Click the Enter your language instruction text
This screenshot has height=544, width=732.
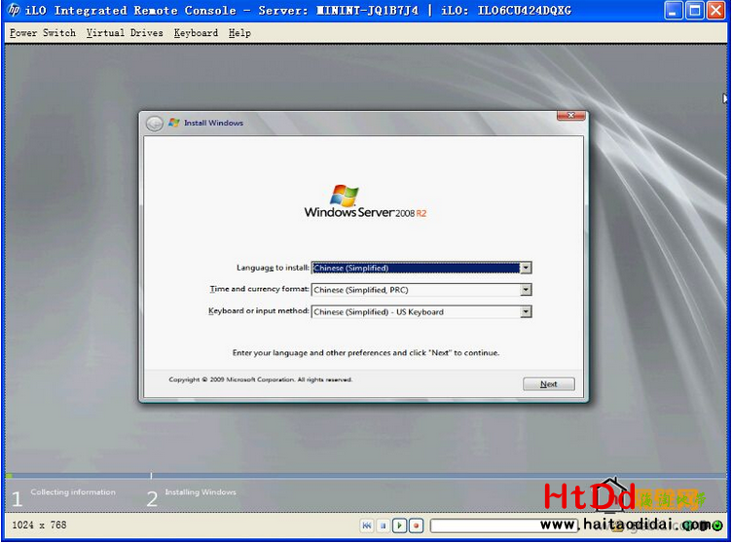(x=366, y=352)
